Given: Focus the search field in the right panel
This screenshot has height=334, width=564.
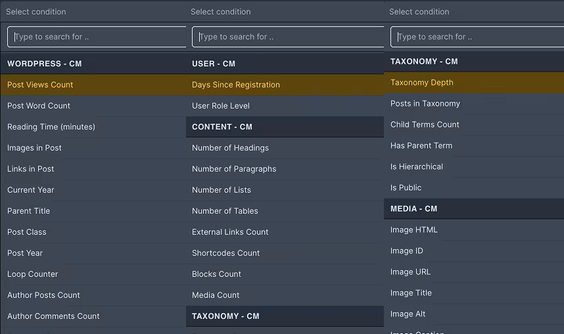Looking at the screenshot, I should pyautogui.click(x=477, y=37).
